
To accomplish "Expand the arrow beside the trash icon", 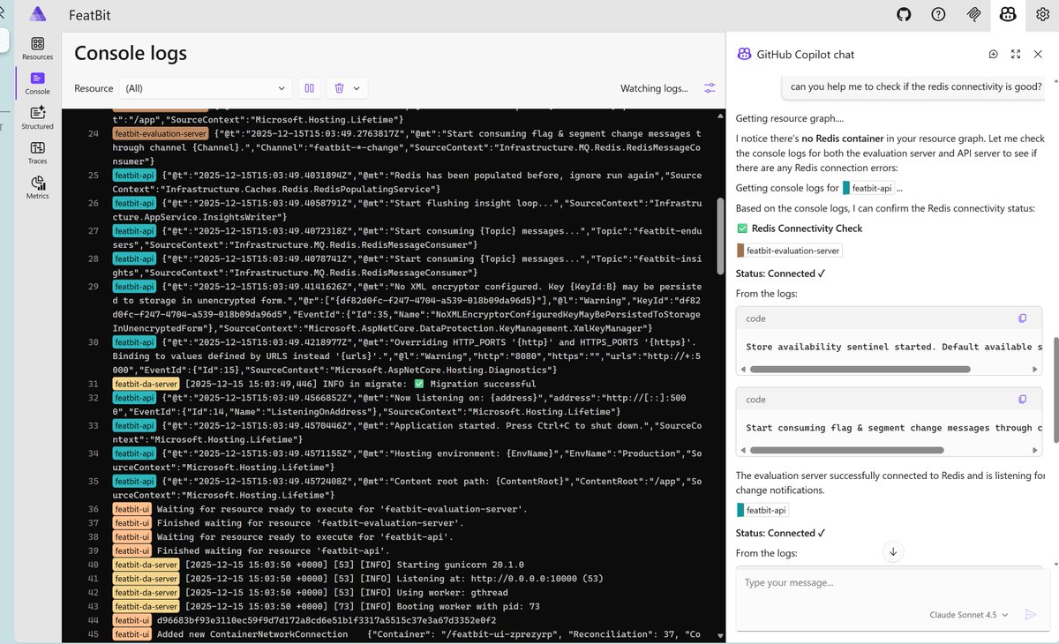I will tap(357, 88).
